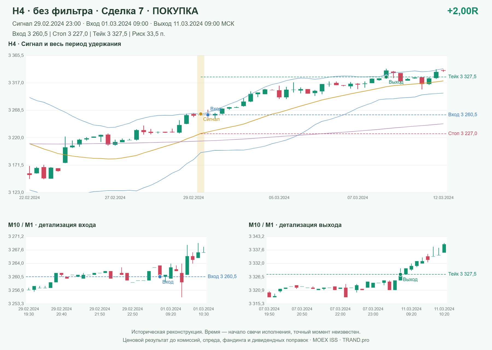Click label Стоп 3 227,0 on H4 chart
This screenshot has width=492, height=350.
coord(462,133)
